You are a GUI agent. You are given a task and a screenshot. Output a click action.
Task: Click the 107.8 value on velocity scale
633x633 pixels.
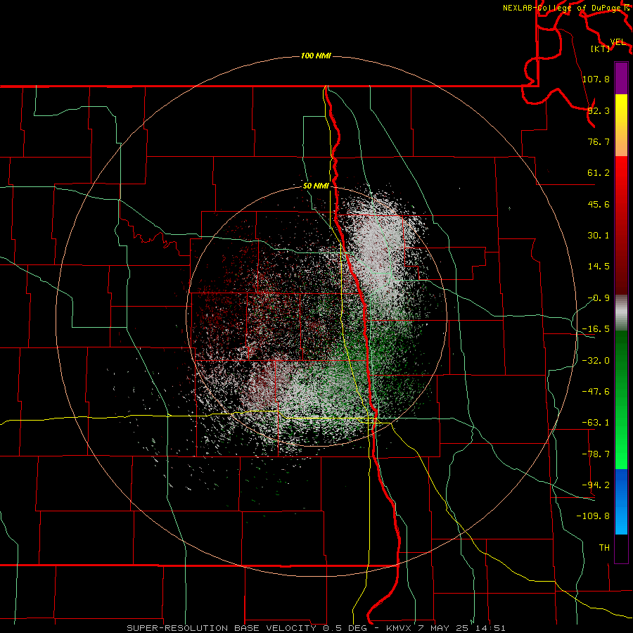point(596,79)
